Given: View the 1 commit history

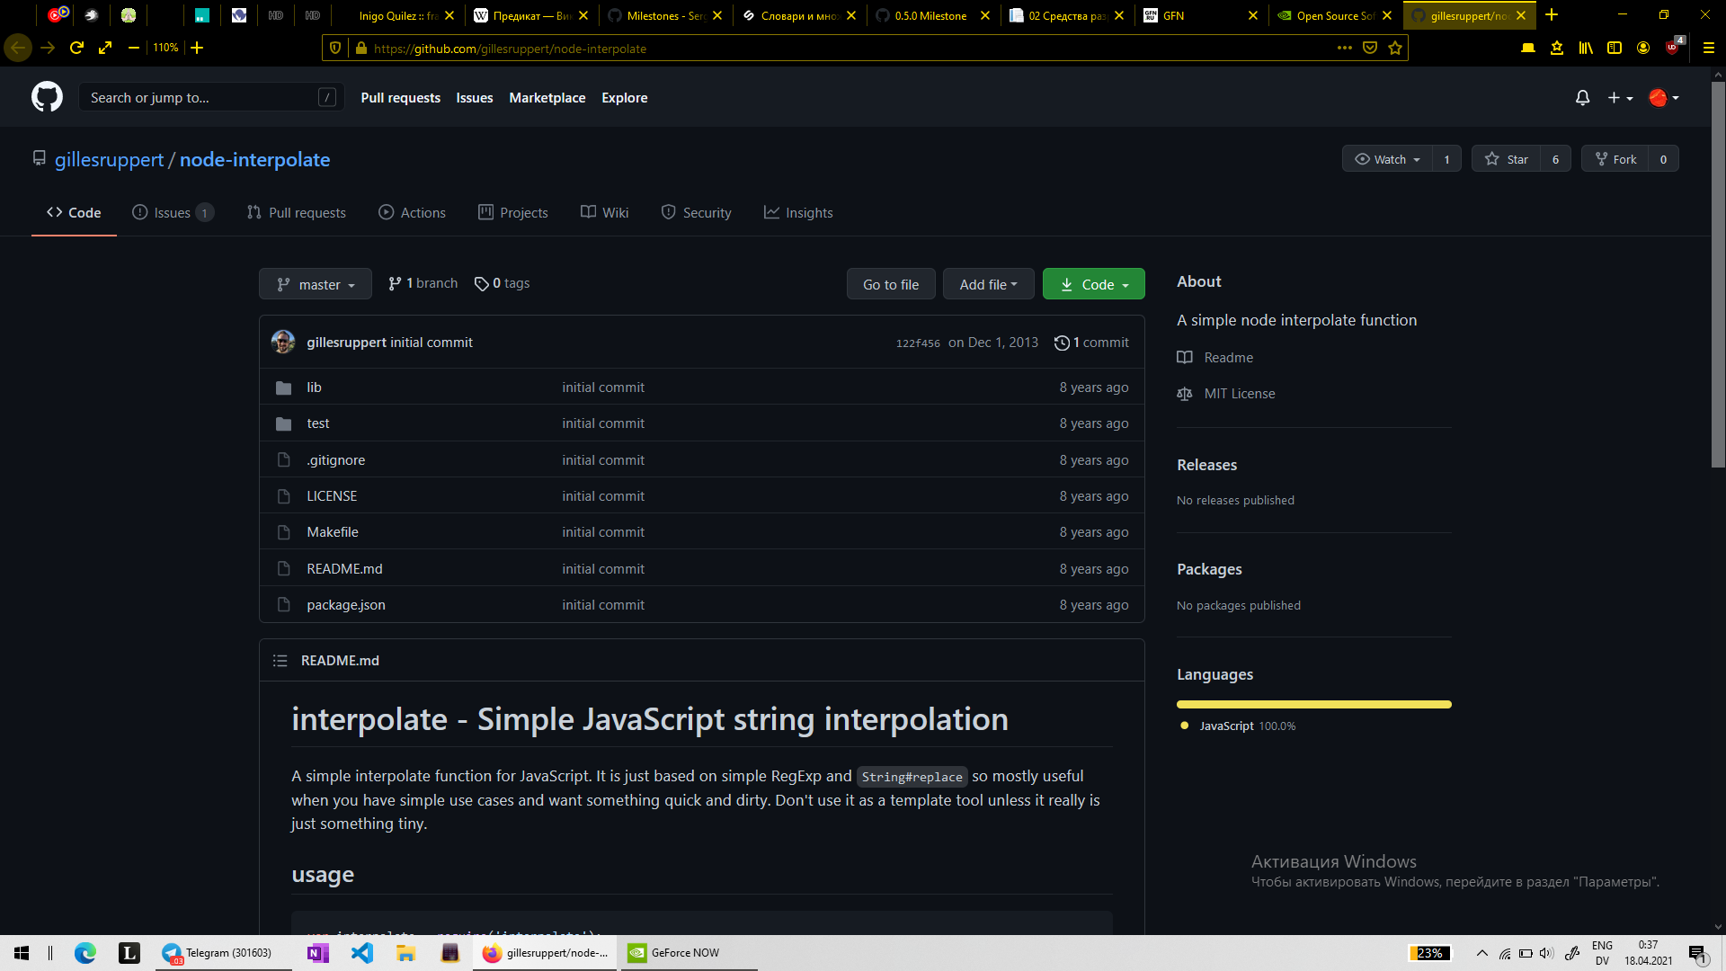Looking at the screenshot, I should [1091, 343].
